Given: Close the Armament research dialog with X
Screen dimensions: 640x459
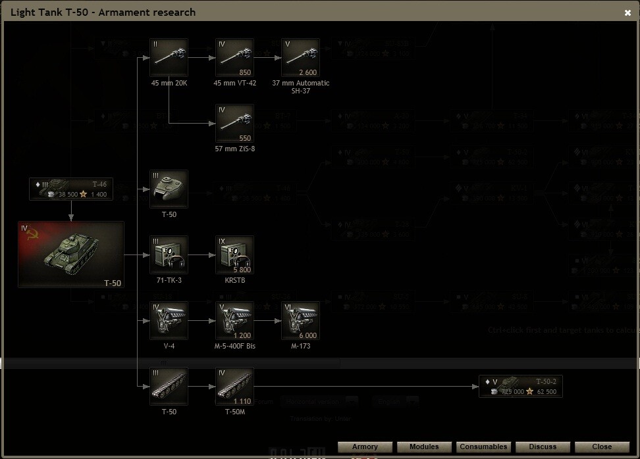Looking at the screenshot, I should click(627, 12).
